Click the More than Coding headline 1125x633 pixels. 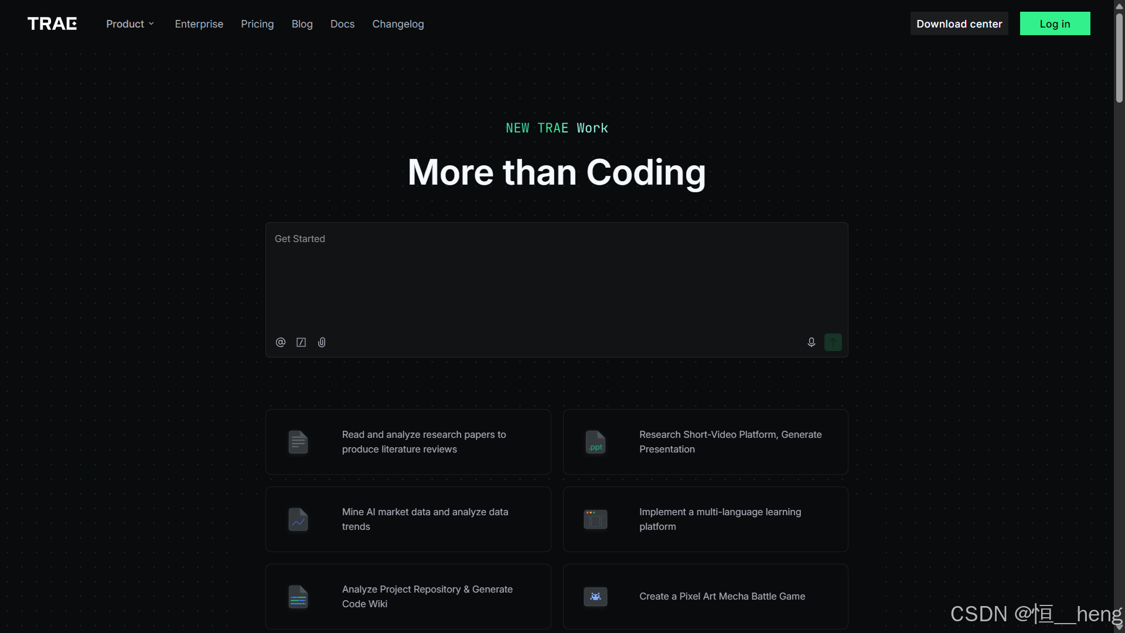tap(557, 172)
